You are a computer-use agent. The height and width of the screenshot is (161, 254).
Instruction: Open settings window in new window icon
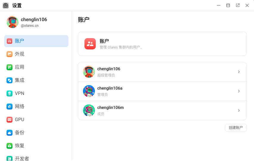click(238, 5)
